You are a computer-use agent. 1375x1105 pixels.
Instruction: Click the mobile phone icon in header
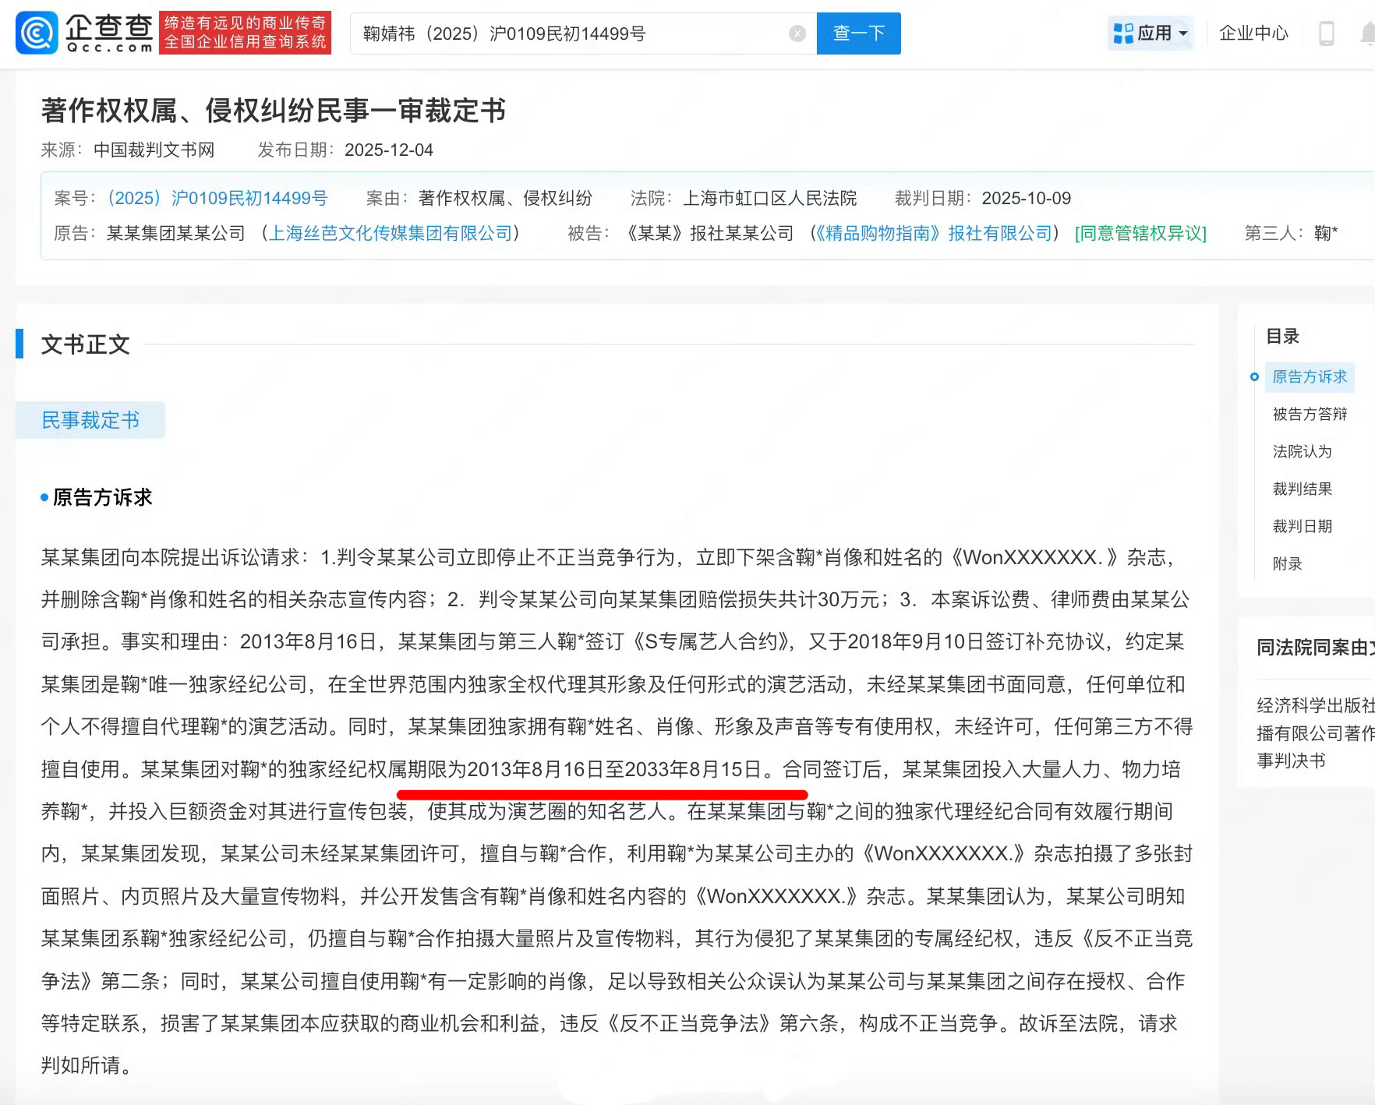(1327, 33)
